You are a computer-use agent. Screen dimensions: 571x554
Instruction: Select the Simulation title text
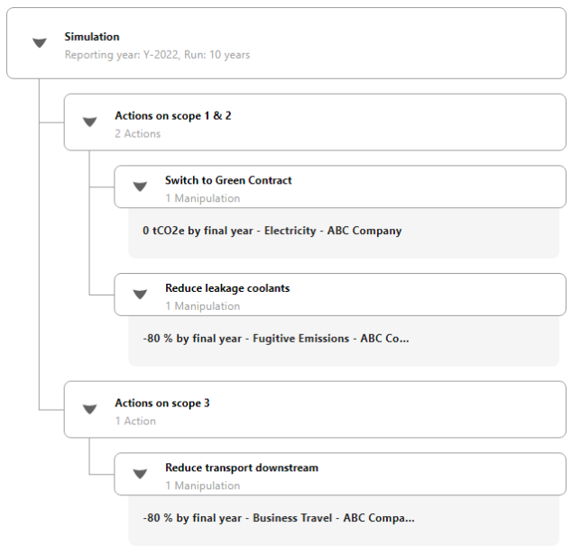(x=92, y=37)
